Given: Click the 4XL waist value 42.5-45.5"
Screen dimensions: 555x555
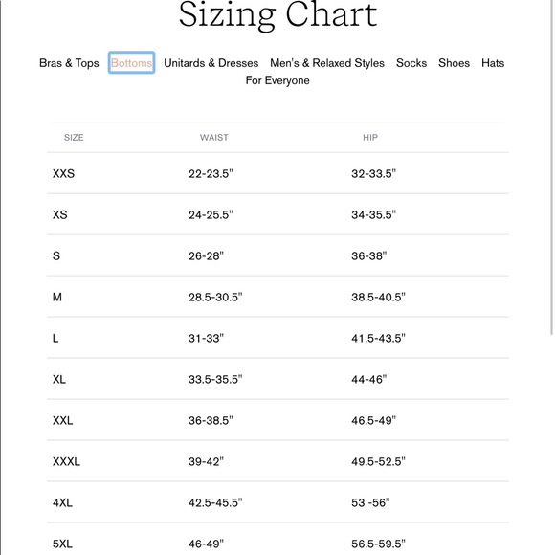Looking at the screenshot, I should (x=215, y=502).
